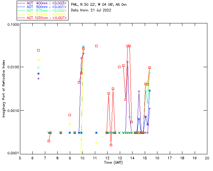Click the x-axis tick label 20
Viewport: 213px width, 171px height.
[x=207, y=158]
